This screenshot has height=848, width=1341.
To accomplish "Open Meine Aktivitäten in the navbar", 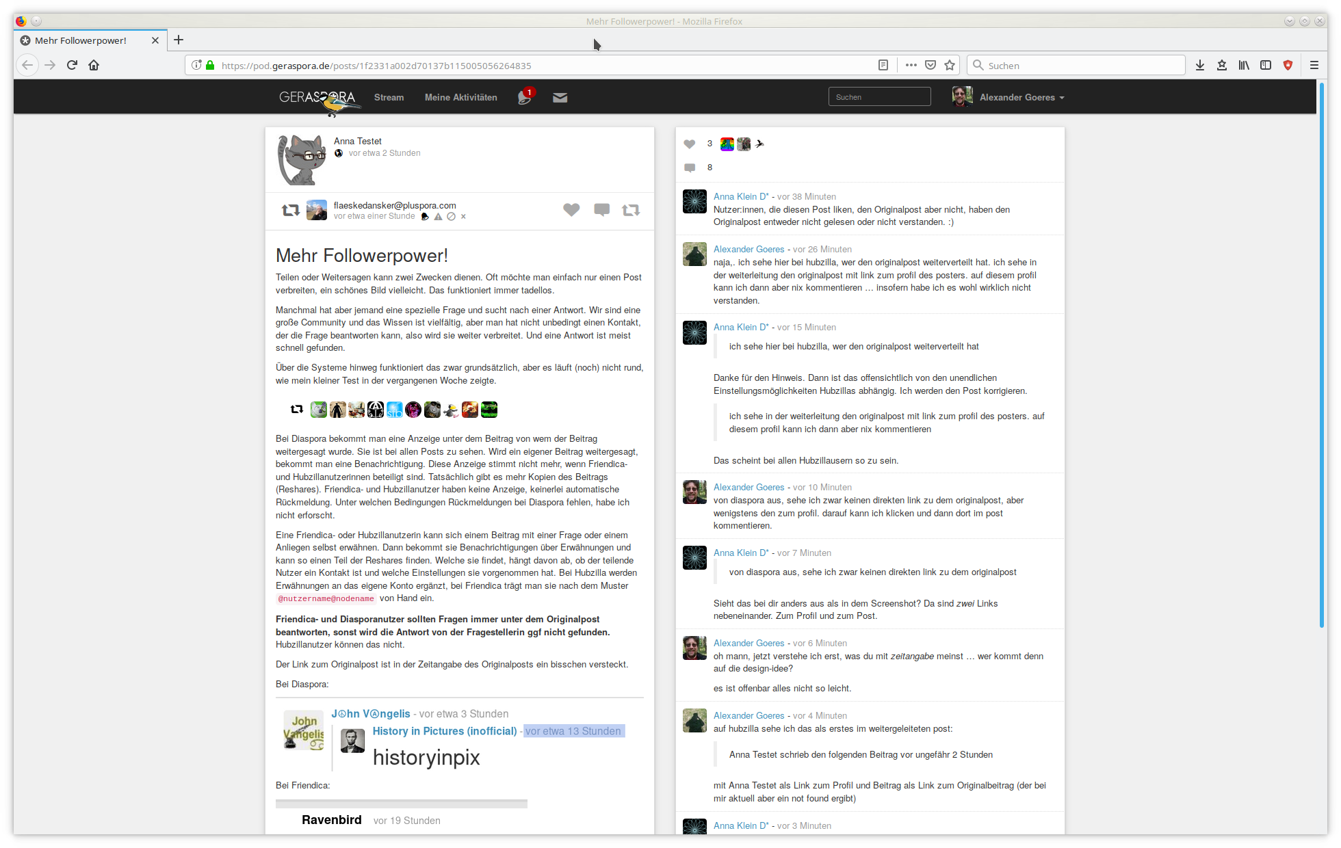I will [x=461, y=97].
